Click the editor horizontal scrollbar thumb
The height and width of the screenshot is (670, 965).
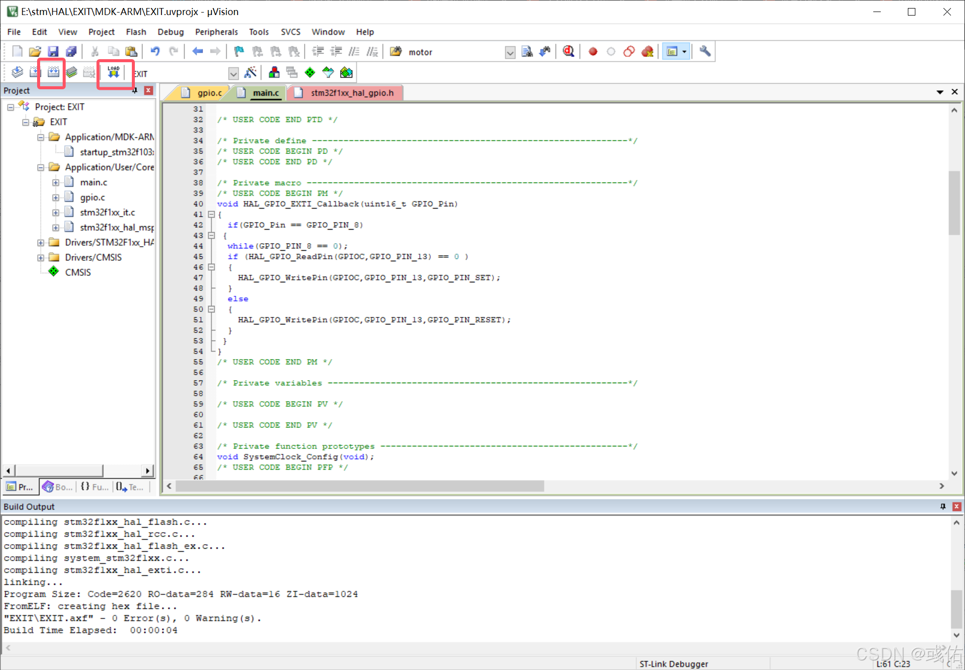coord(359,486)
